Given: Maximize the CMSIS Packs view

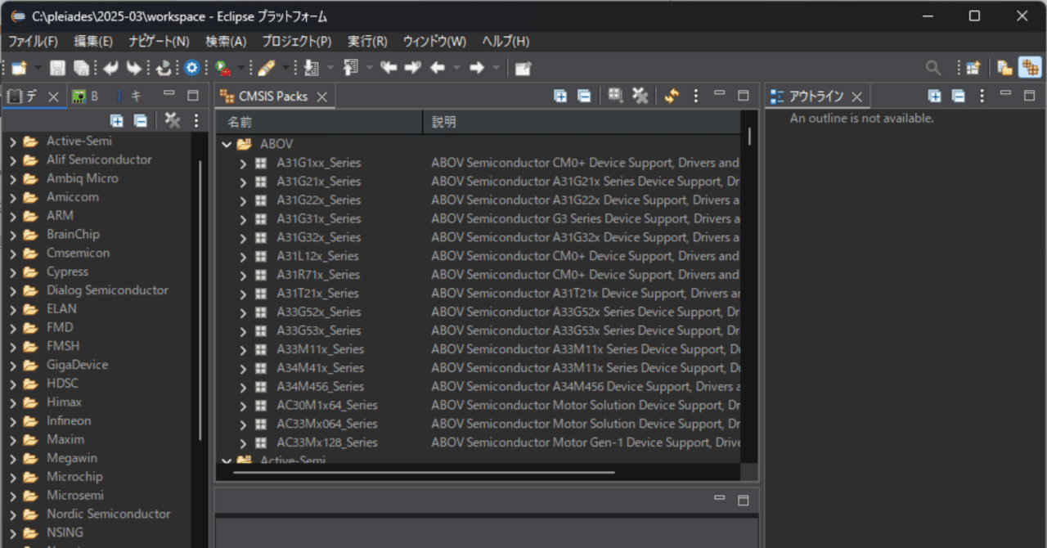Looking at the screenshot, I should tap(743, 96).
